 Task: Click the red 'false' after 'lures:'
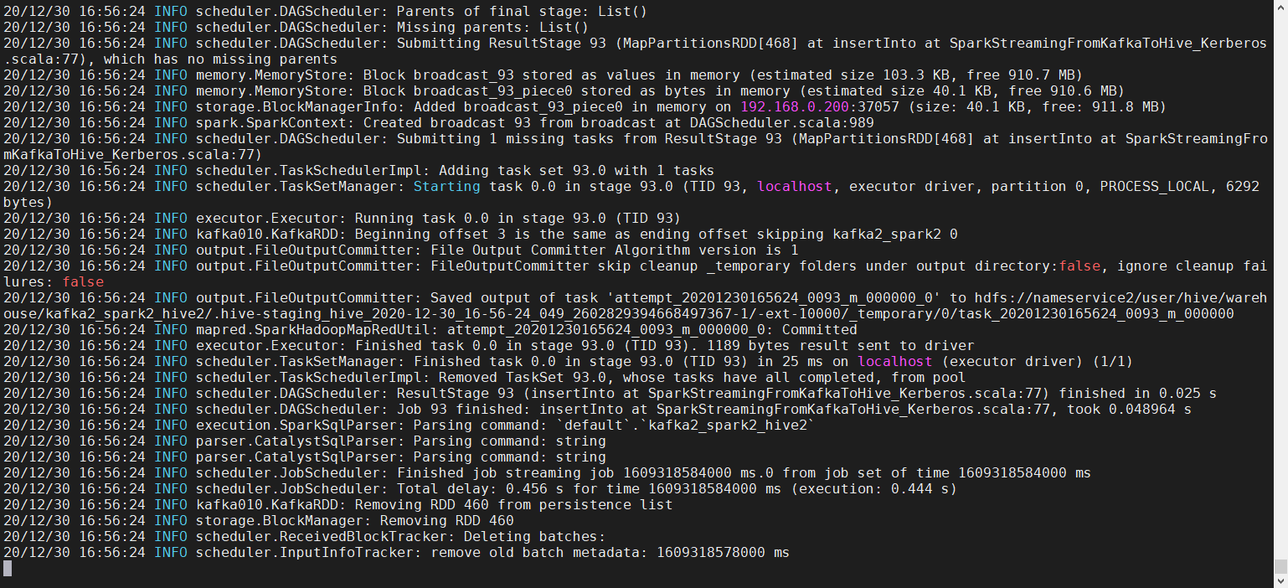pyautogui.click(x=83, y=282)
